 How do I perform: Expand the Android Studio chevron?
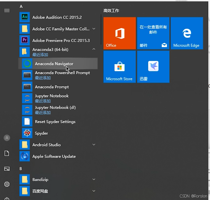[x=94, y=144]
